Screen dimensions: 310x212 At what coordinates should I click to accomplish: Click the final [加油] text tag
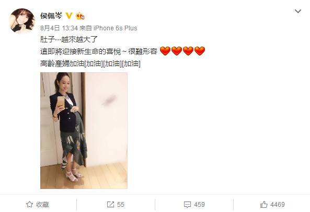click(x=131, y=64)
